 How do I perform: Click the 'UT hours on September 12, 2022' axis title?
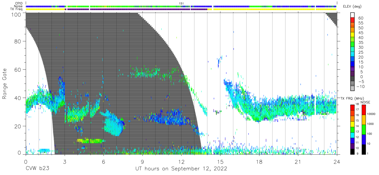(181, 169)
